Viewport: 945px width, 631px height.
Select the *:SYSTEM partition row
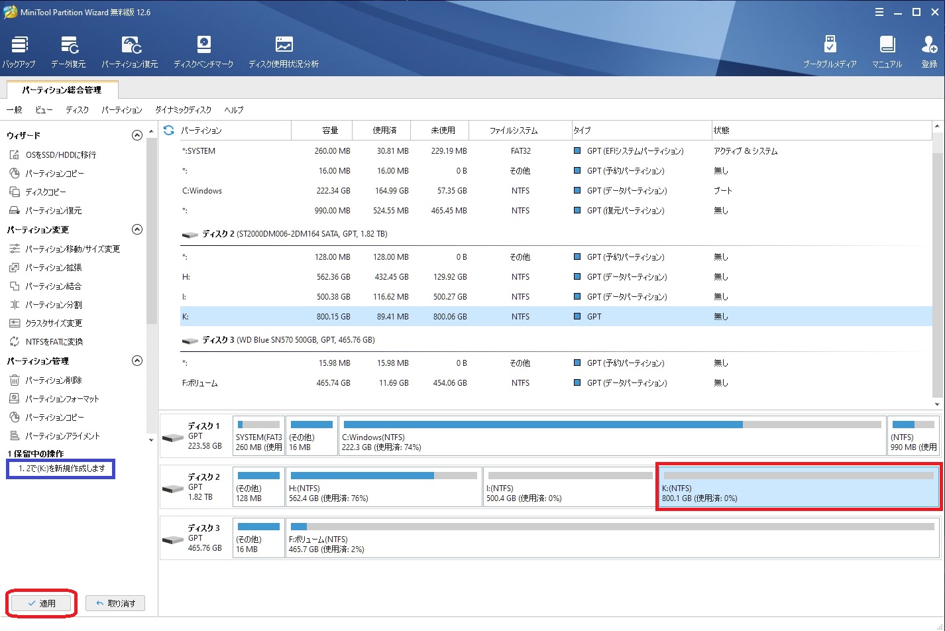pos(556,151)
